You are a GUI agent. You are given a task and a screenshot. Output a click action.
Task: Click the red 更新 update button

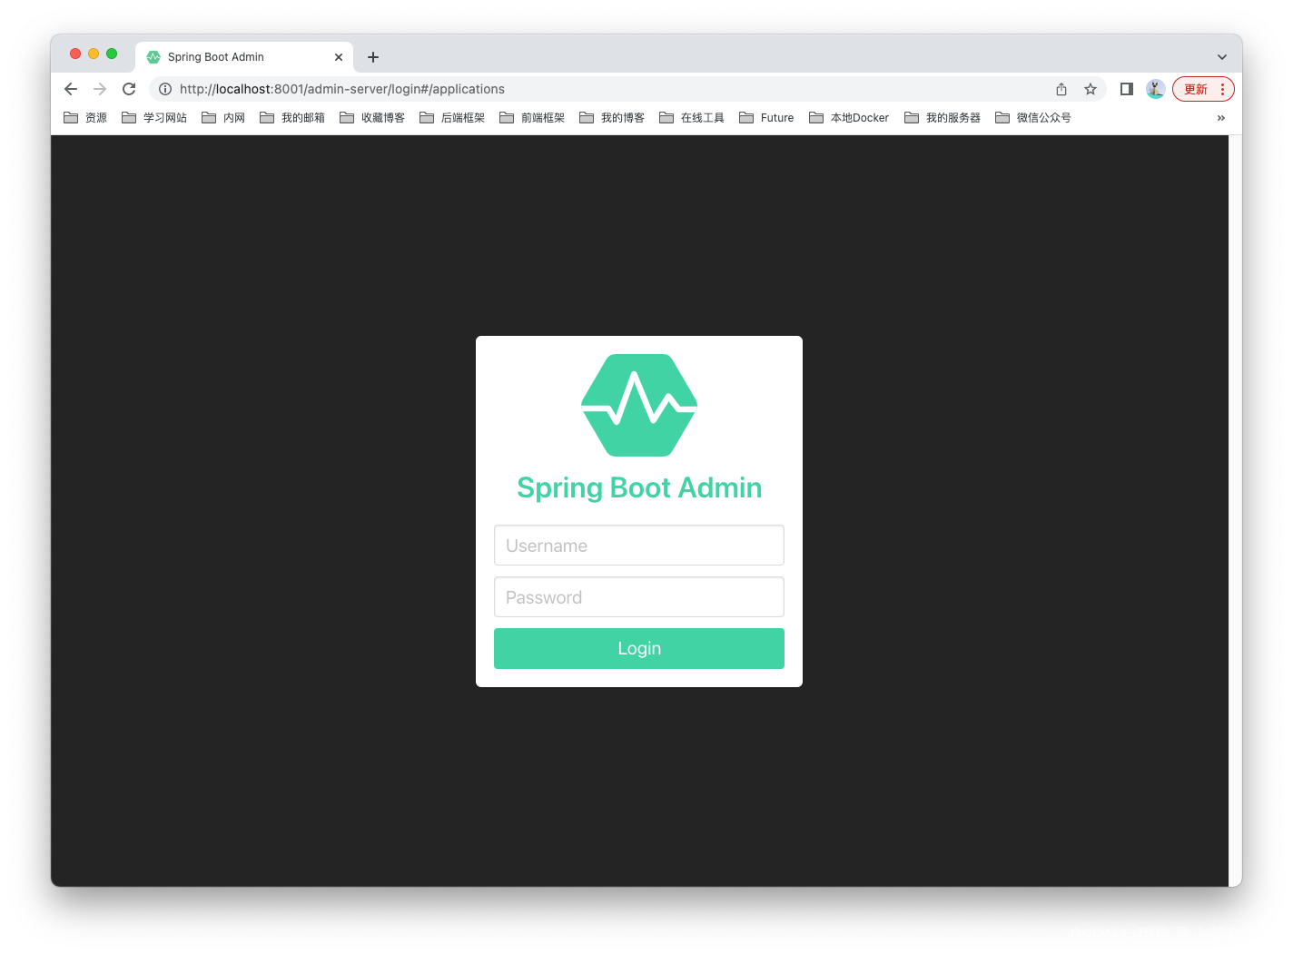coord(1196,89)
